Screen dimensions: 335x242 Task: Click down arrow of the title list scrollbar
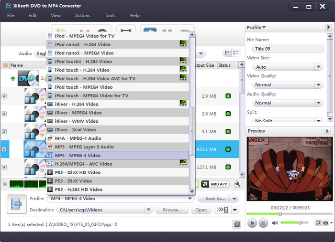[x=242, y=175]
